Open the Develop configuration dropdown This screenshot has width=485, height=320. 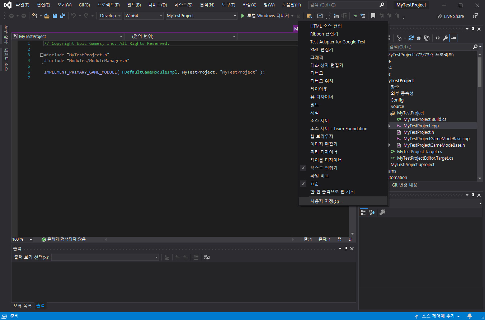coord(110,16)
